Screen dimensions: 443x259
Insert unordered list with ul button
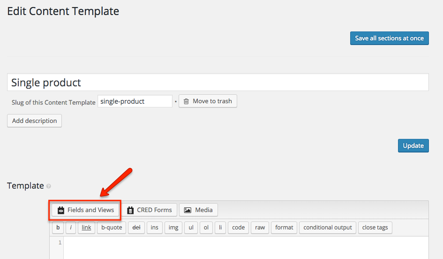pos(191,228)
